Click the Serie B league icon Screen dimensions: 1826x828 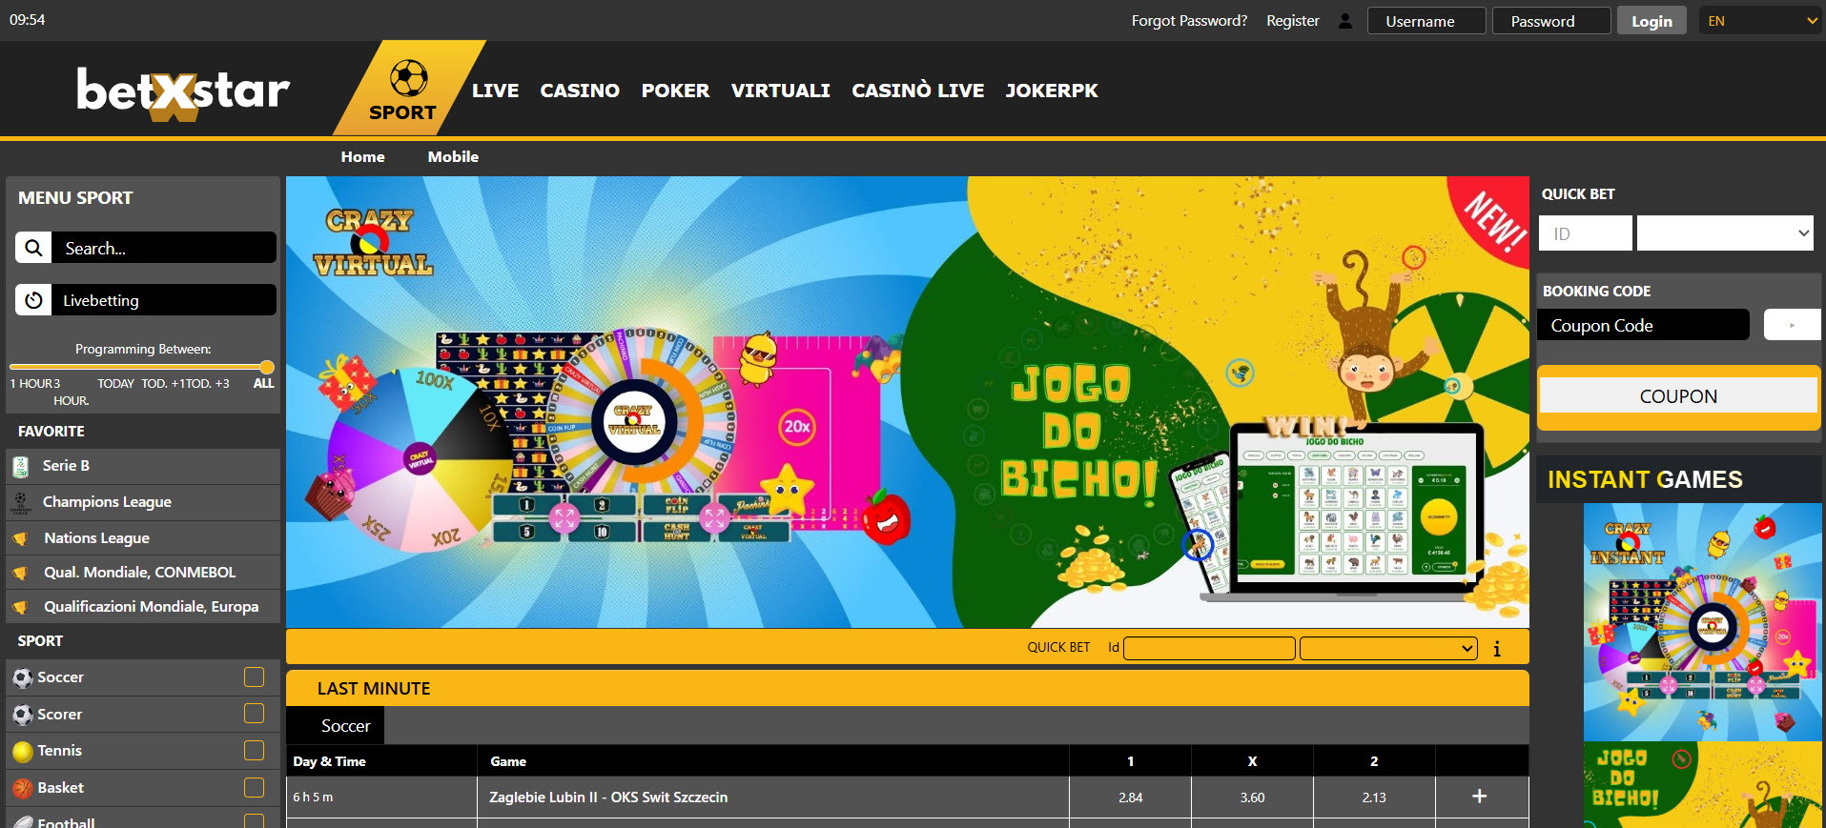tap(20, 466)
